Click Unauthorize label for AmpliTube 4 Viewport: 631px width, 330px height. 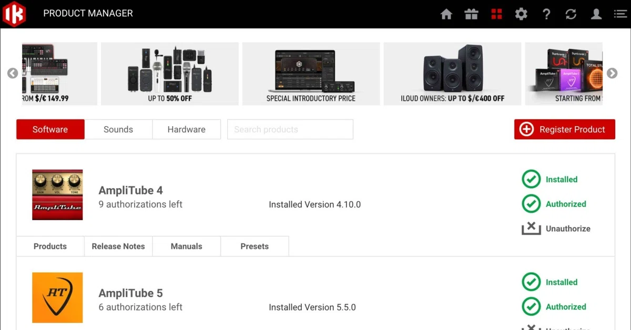(568, 229)
